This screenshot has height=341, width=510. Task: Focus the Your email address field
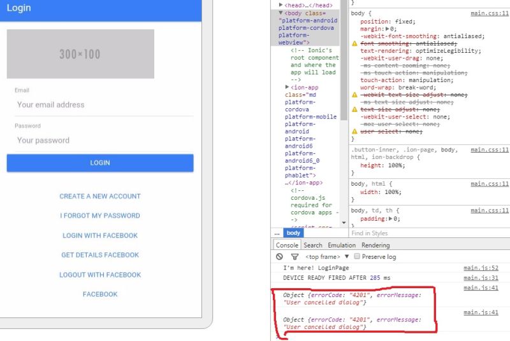104,105
